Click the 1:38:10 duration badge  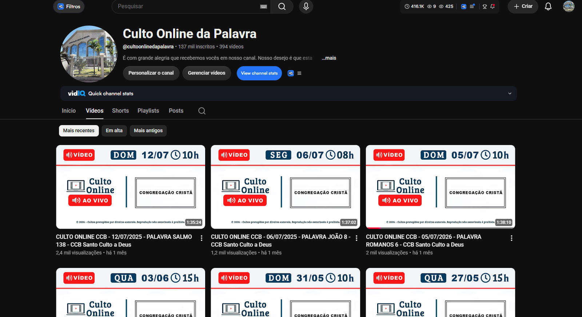(504, 222)
